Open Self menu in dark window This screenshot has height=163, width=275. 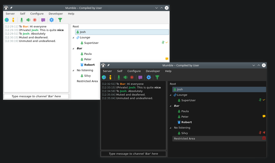120,71
